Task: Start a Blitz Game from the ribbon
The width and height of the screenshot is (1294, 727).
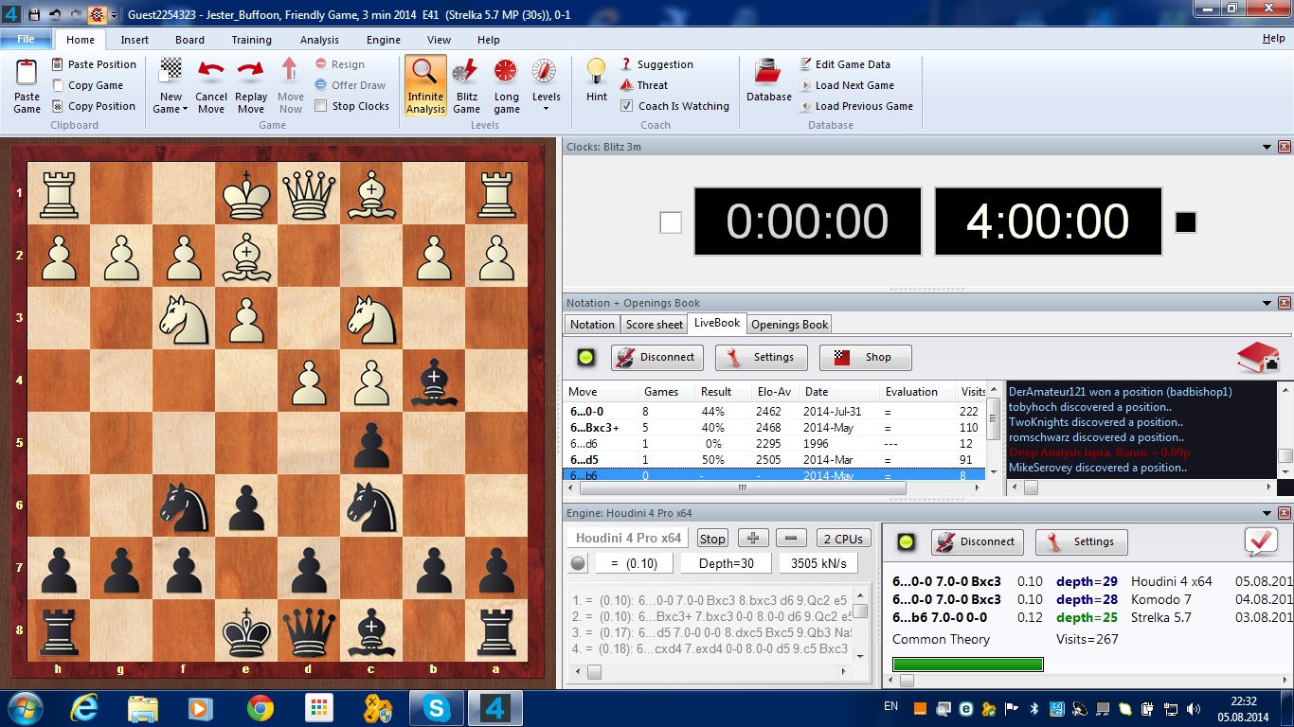Action: pos(466,73)
